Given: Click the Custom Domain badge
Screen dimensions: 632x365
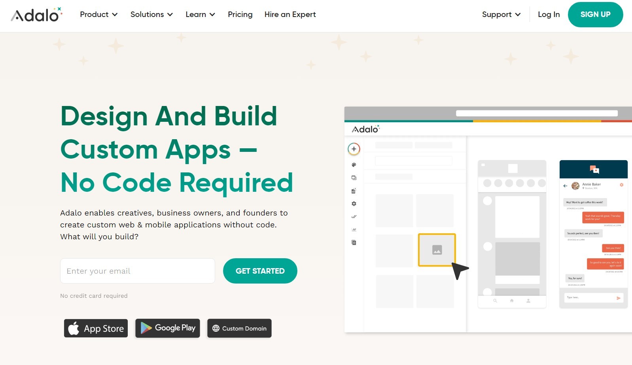Looking at the screenshot, I should click(239, 328).
